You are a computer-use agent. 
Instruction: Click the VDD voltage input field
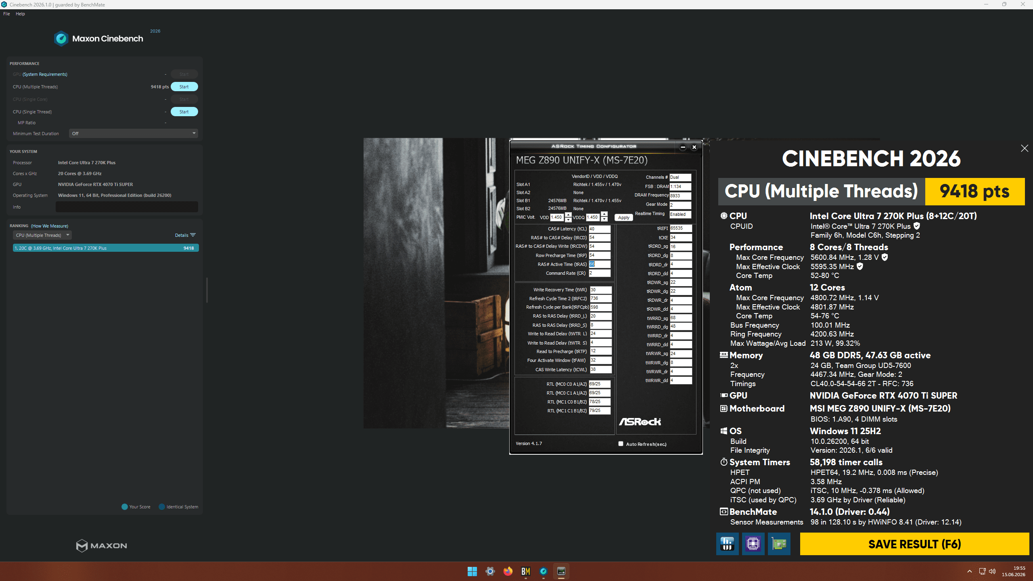[x=557, y=217]
